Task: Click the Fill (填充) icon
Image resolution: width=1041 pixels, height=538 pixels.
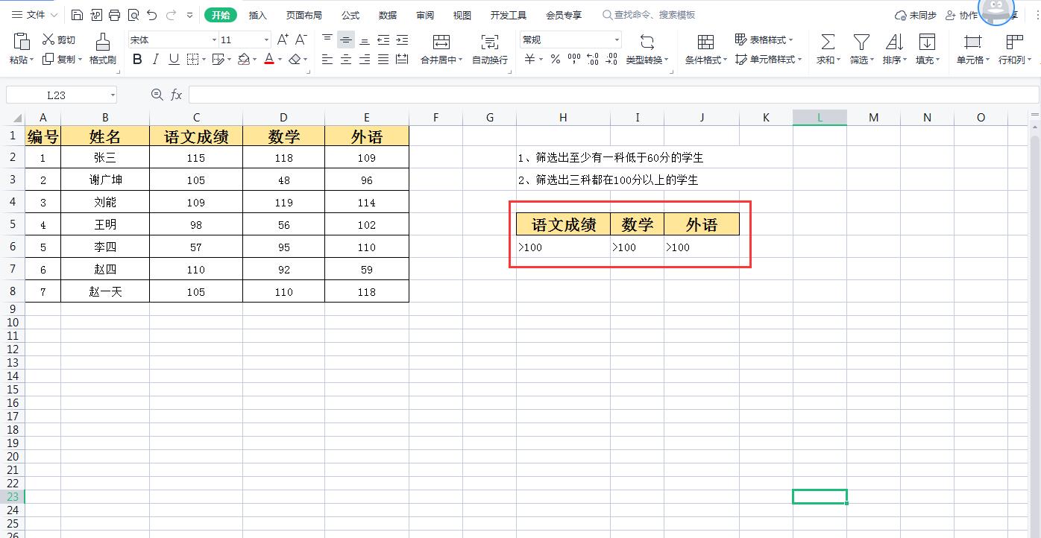Action: tap(927, 42)
